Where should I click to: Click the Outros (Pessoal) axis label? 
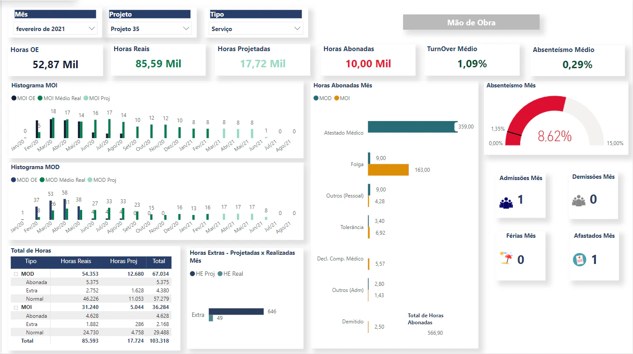tap(345, 196)
